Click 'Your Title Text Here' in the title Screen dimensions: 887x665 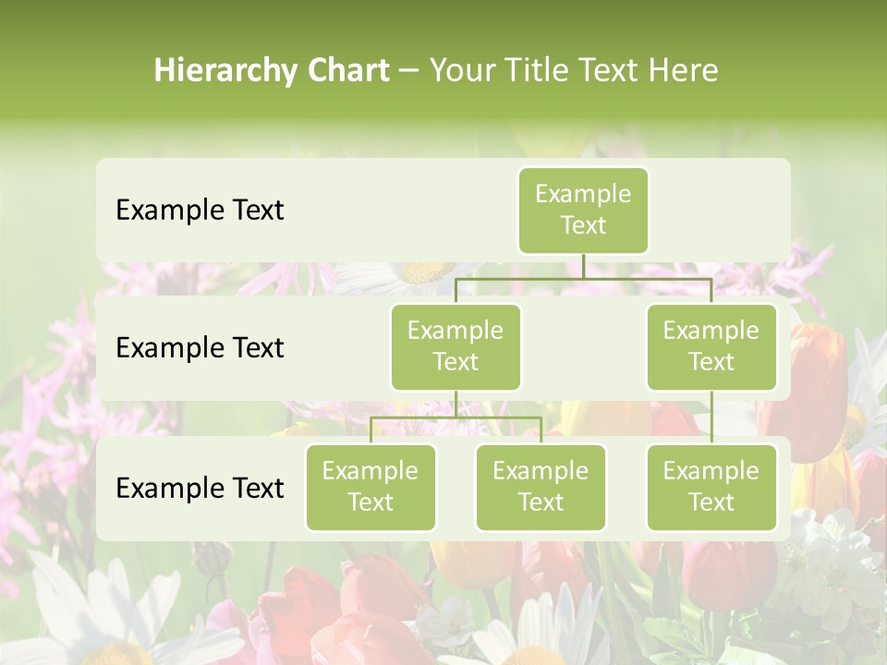[574, 70]
